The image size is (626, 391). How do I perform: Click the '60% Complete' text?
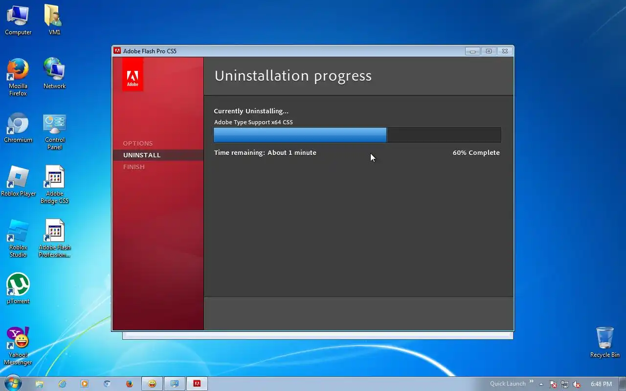(476, 152)
